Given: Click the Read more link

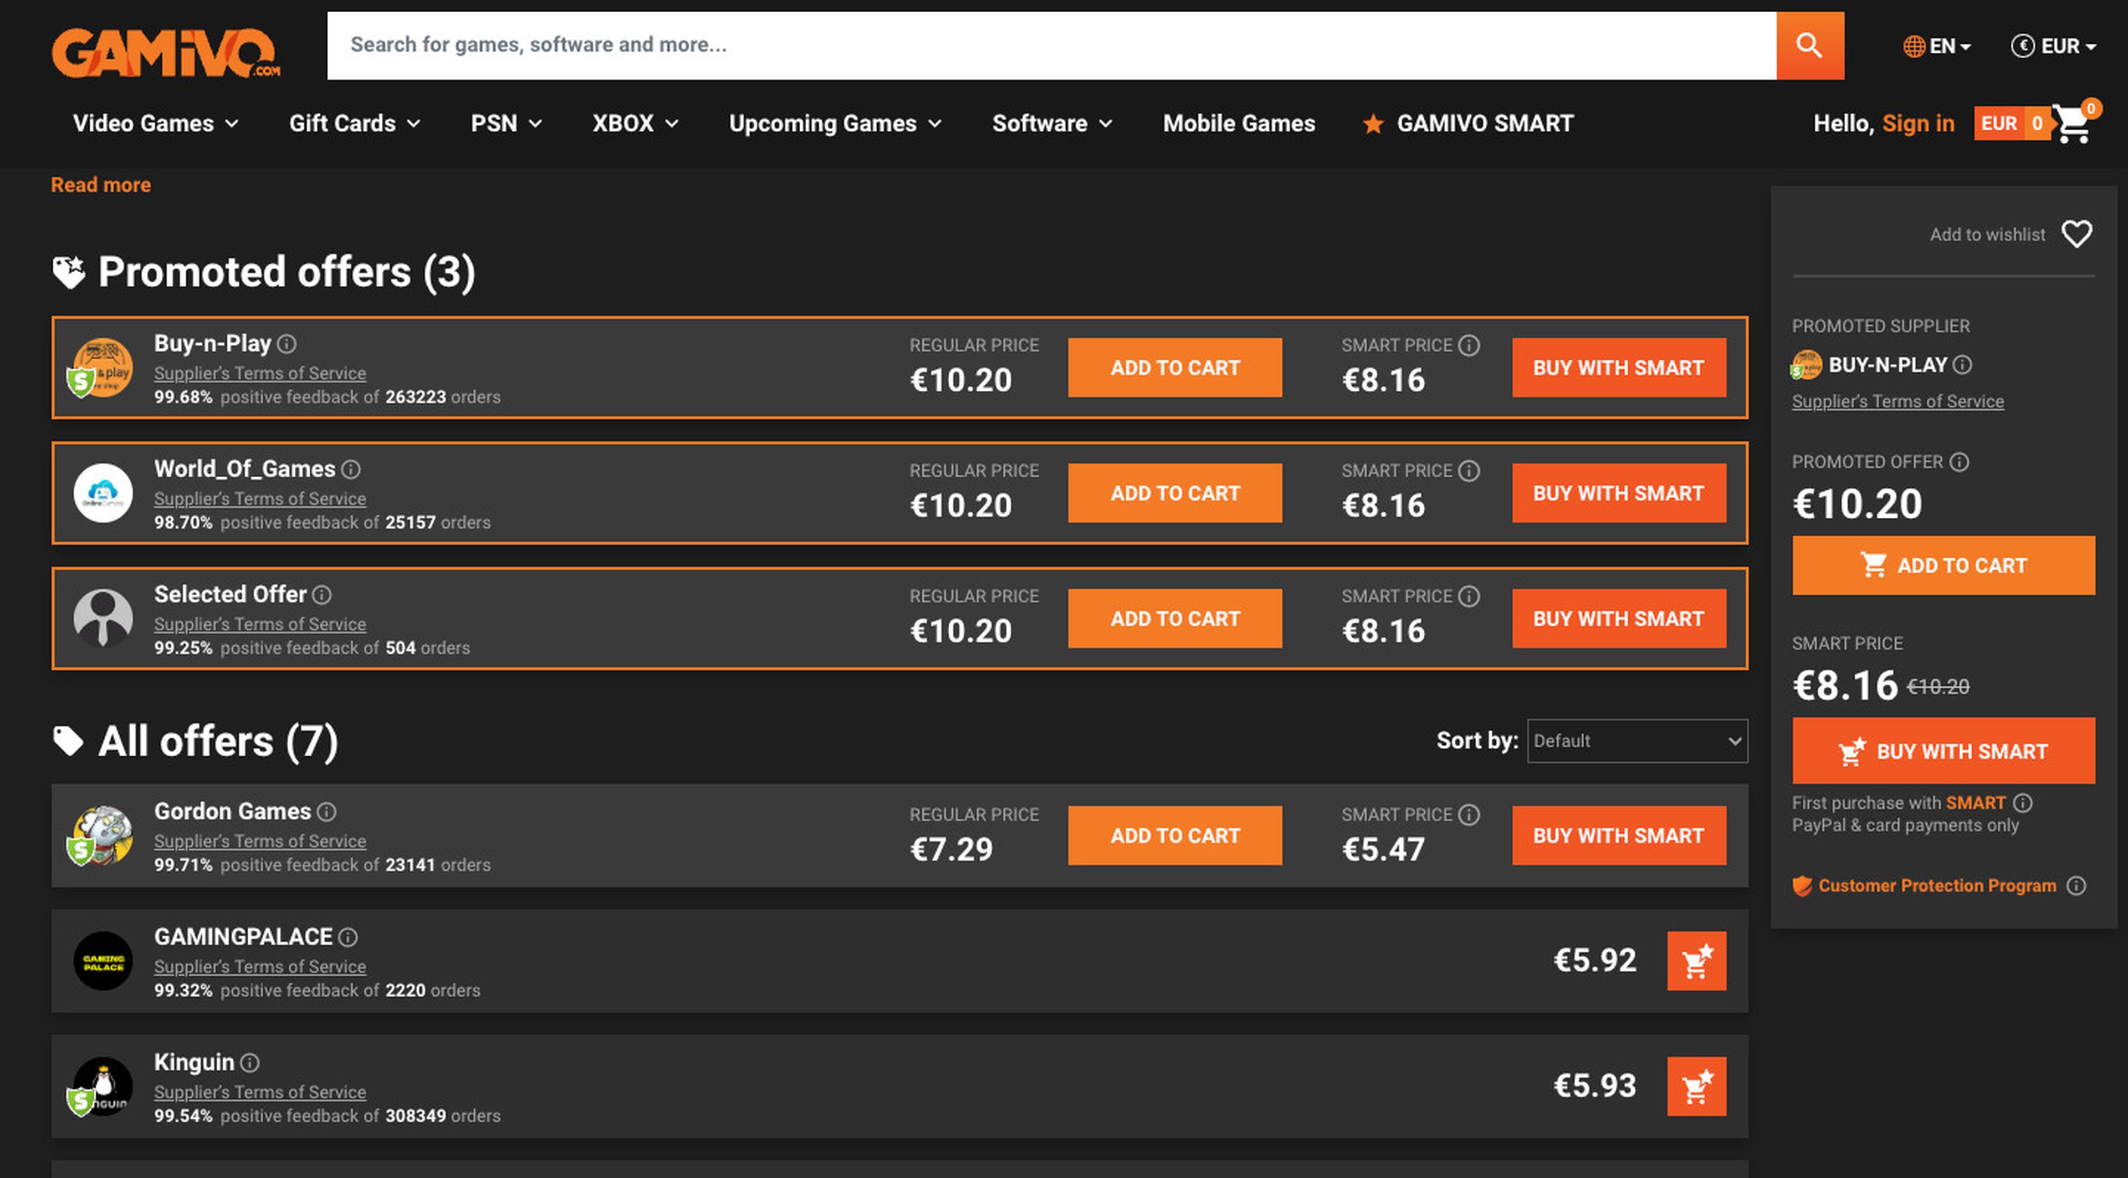Looking at the screenshot, I should click(101, 185).
